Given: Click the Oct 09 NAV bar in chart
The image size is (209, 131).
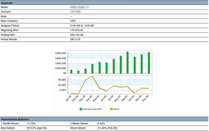Looking at the screenshot, I should click(x=135, y=65).
